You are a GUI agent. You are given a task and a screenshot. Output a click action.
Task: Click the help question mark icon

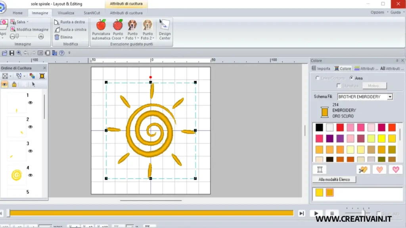click(61, 53)
